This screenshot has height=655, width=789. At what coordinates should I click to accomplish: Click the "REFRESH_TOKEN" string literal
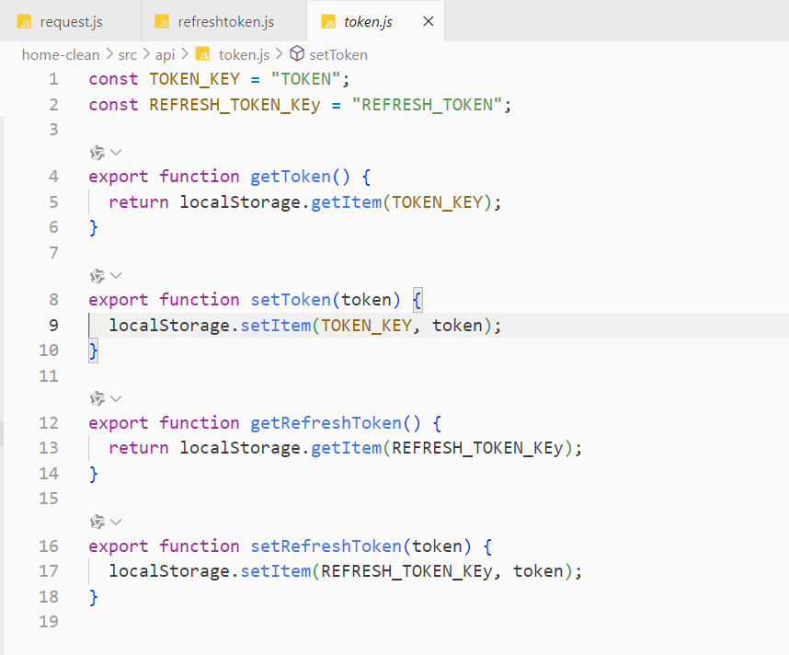click(428, 105)
